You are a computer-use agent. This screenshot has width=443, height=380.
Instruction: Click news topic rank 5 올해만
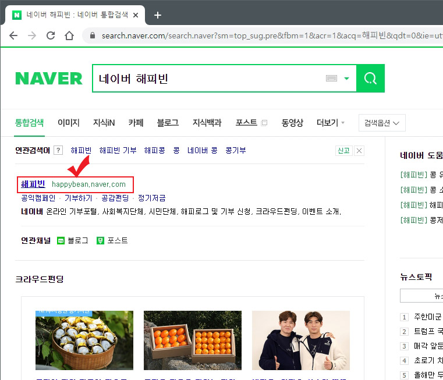[x=428, y=375]
